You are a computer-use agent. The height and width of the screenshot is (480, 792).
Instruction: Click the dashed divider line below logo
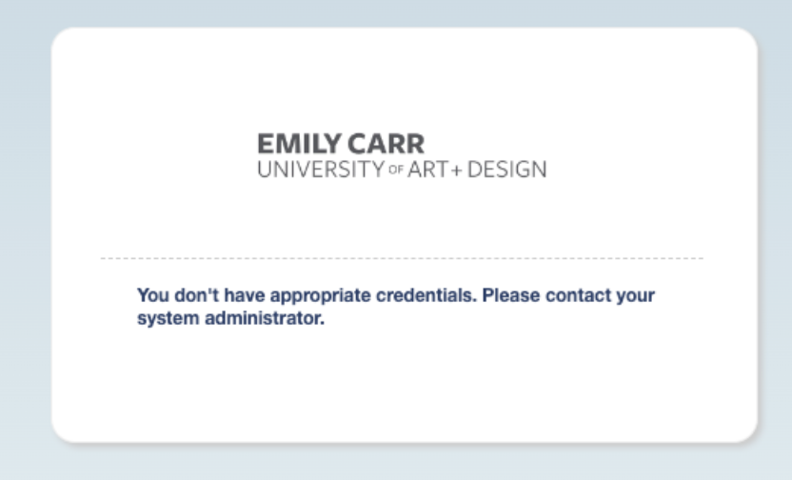coord(402,258)
